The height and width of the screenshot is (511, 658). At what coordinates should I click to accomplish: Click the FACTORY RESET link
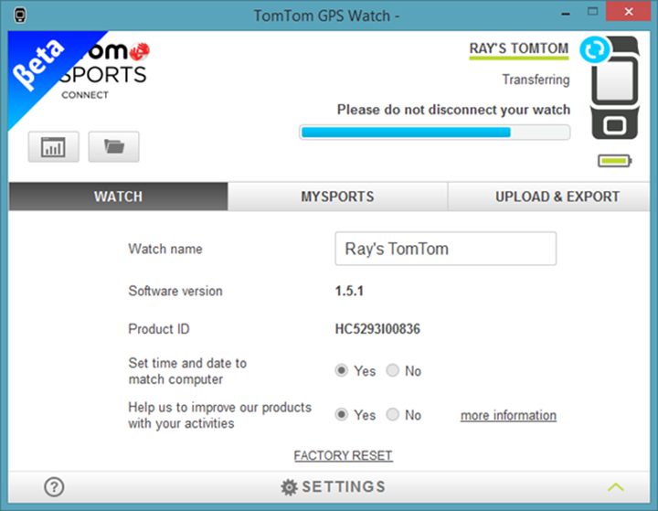pyautogui.click(x=344, y=455)
